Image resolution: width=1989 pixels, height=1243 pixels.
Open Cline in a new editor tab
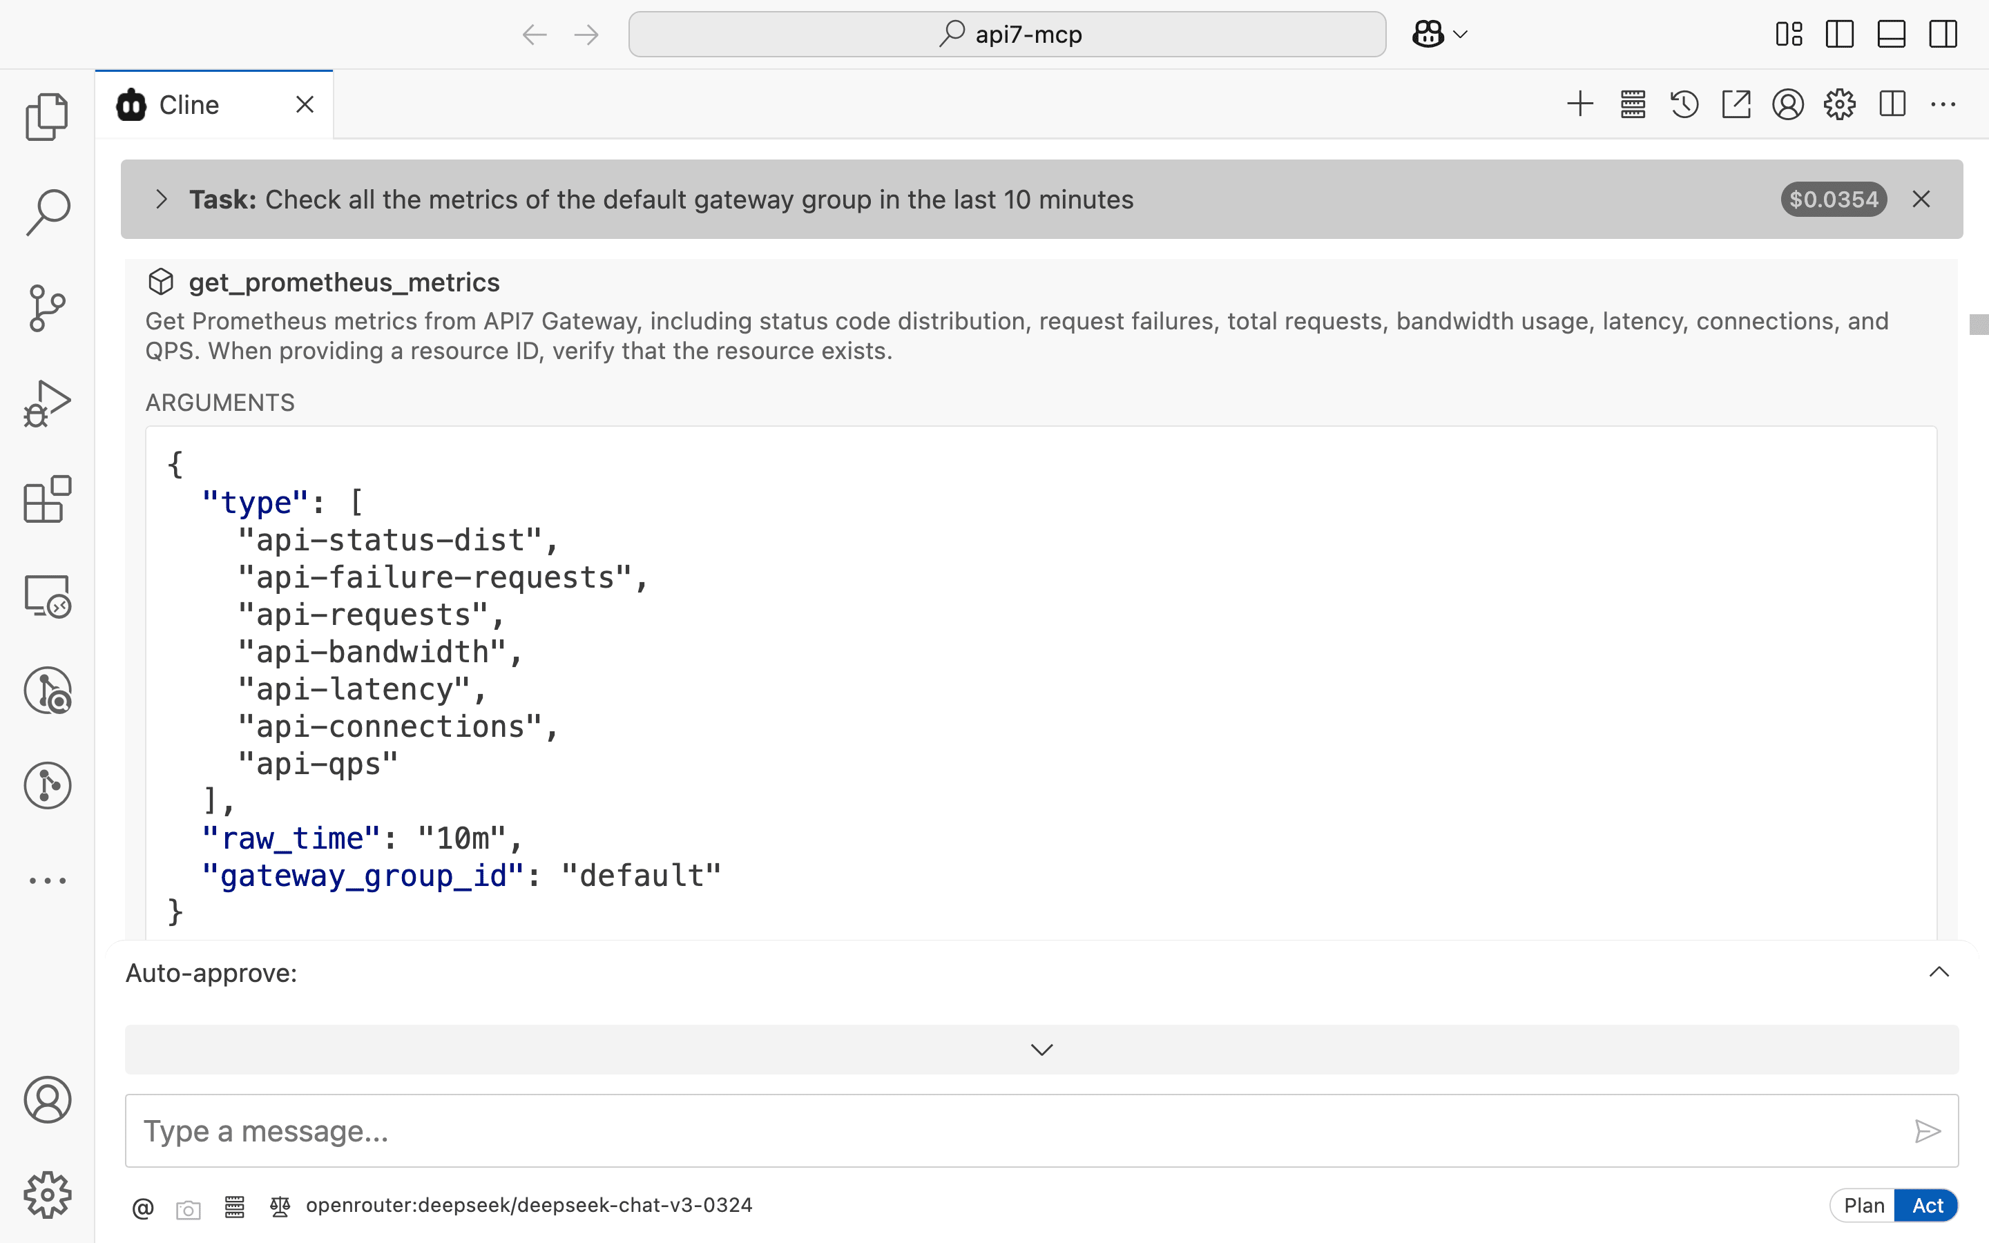coord(1736,104)
